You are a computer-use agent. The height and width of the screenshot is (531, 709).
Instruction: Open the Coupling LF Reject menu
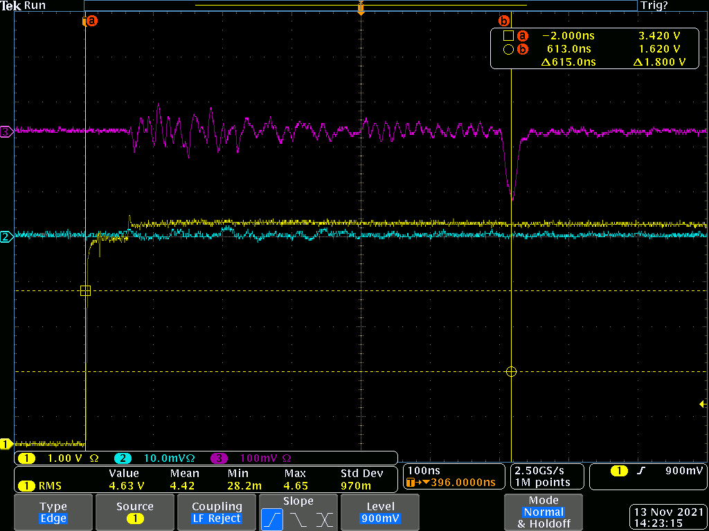[x=217, y=512]
